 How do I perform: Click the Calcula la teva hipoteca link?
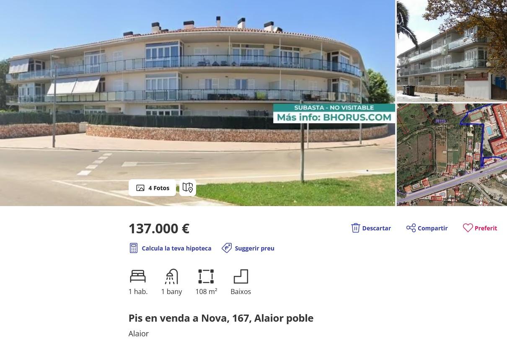pyautogui.click(x=176, y=248)
